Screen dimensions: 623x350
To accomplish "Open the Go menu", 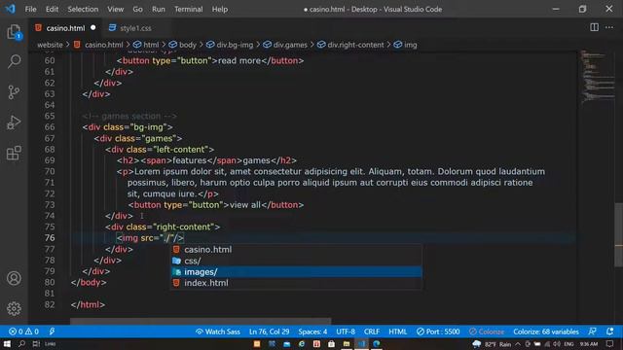I will (137, 9).
